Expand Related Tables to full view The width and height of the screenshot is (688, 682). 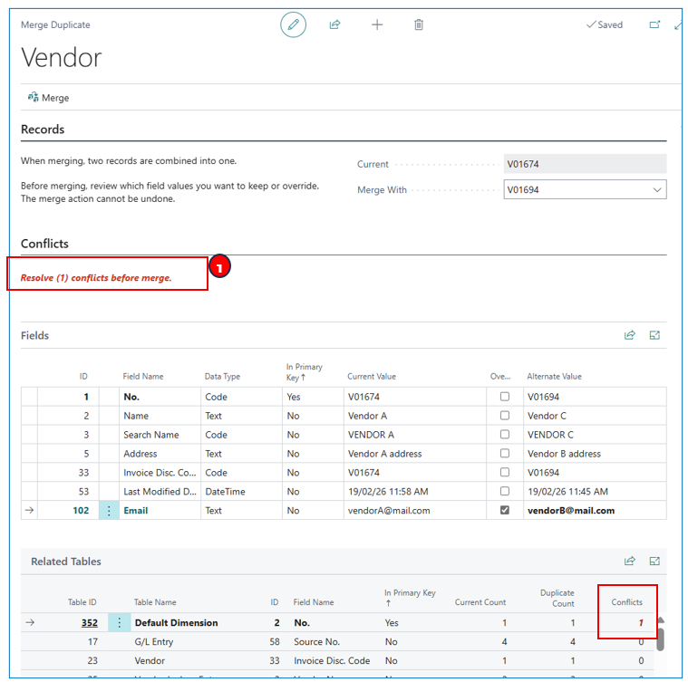pyautogui.click(x=654, y=561)
